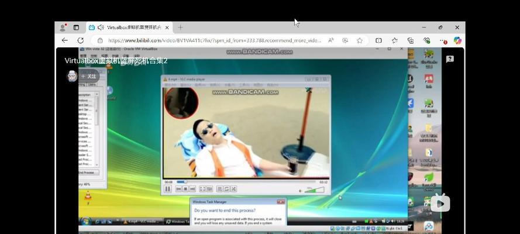Close the Windows Task Manager dialog
520x234 pixels.
(x=281, y=202)
